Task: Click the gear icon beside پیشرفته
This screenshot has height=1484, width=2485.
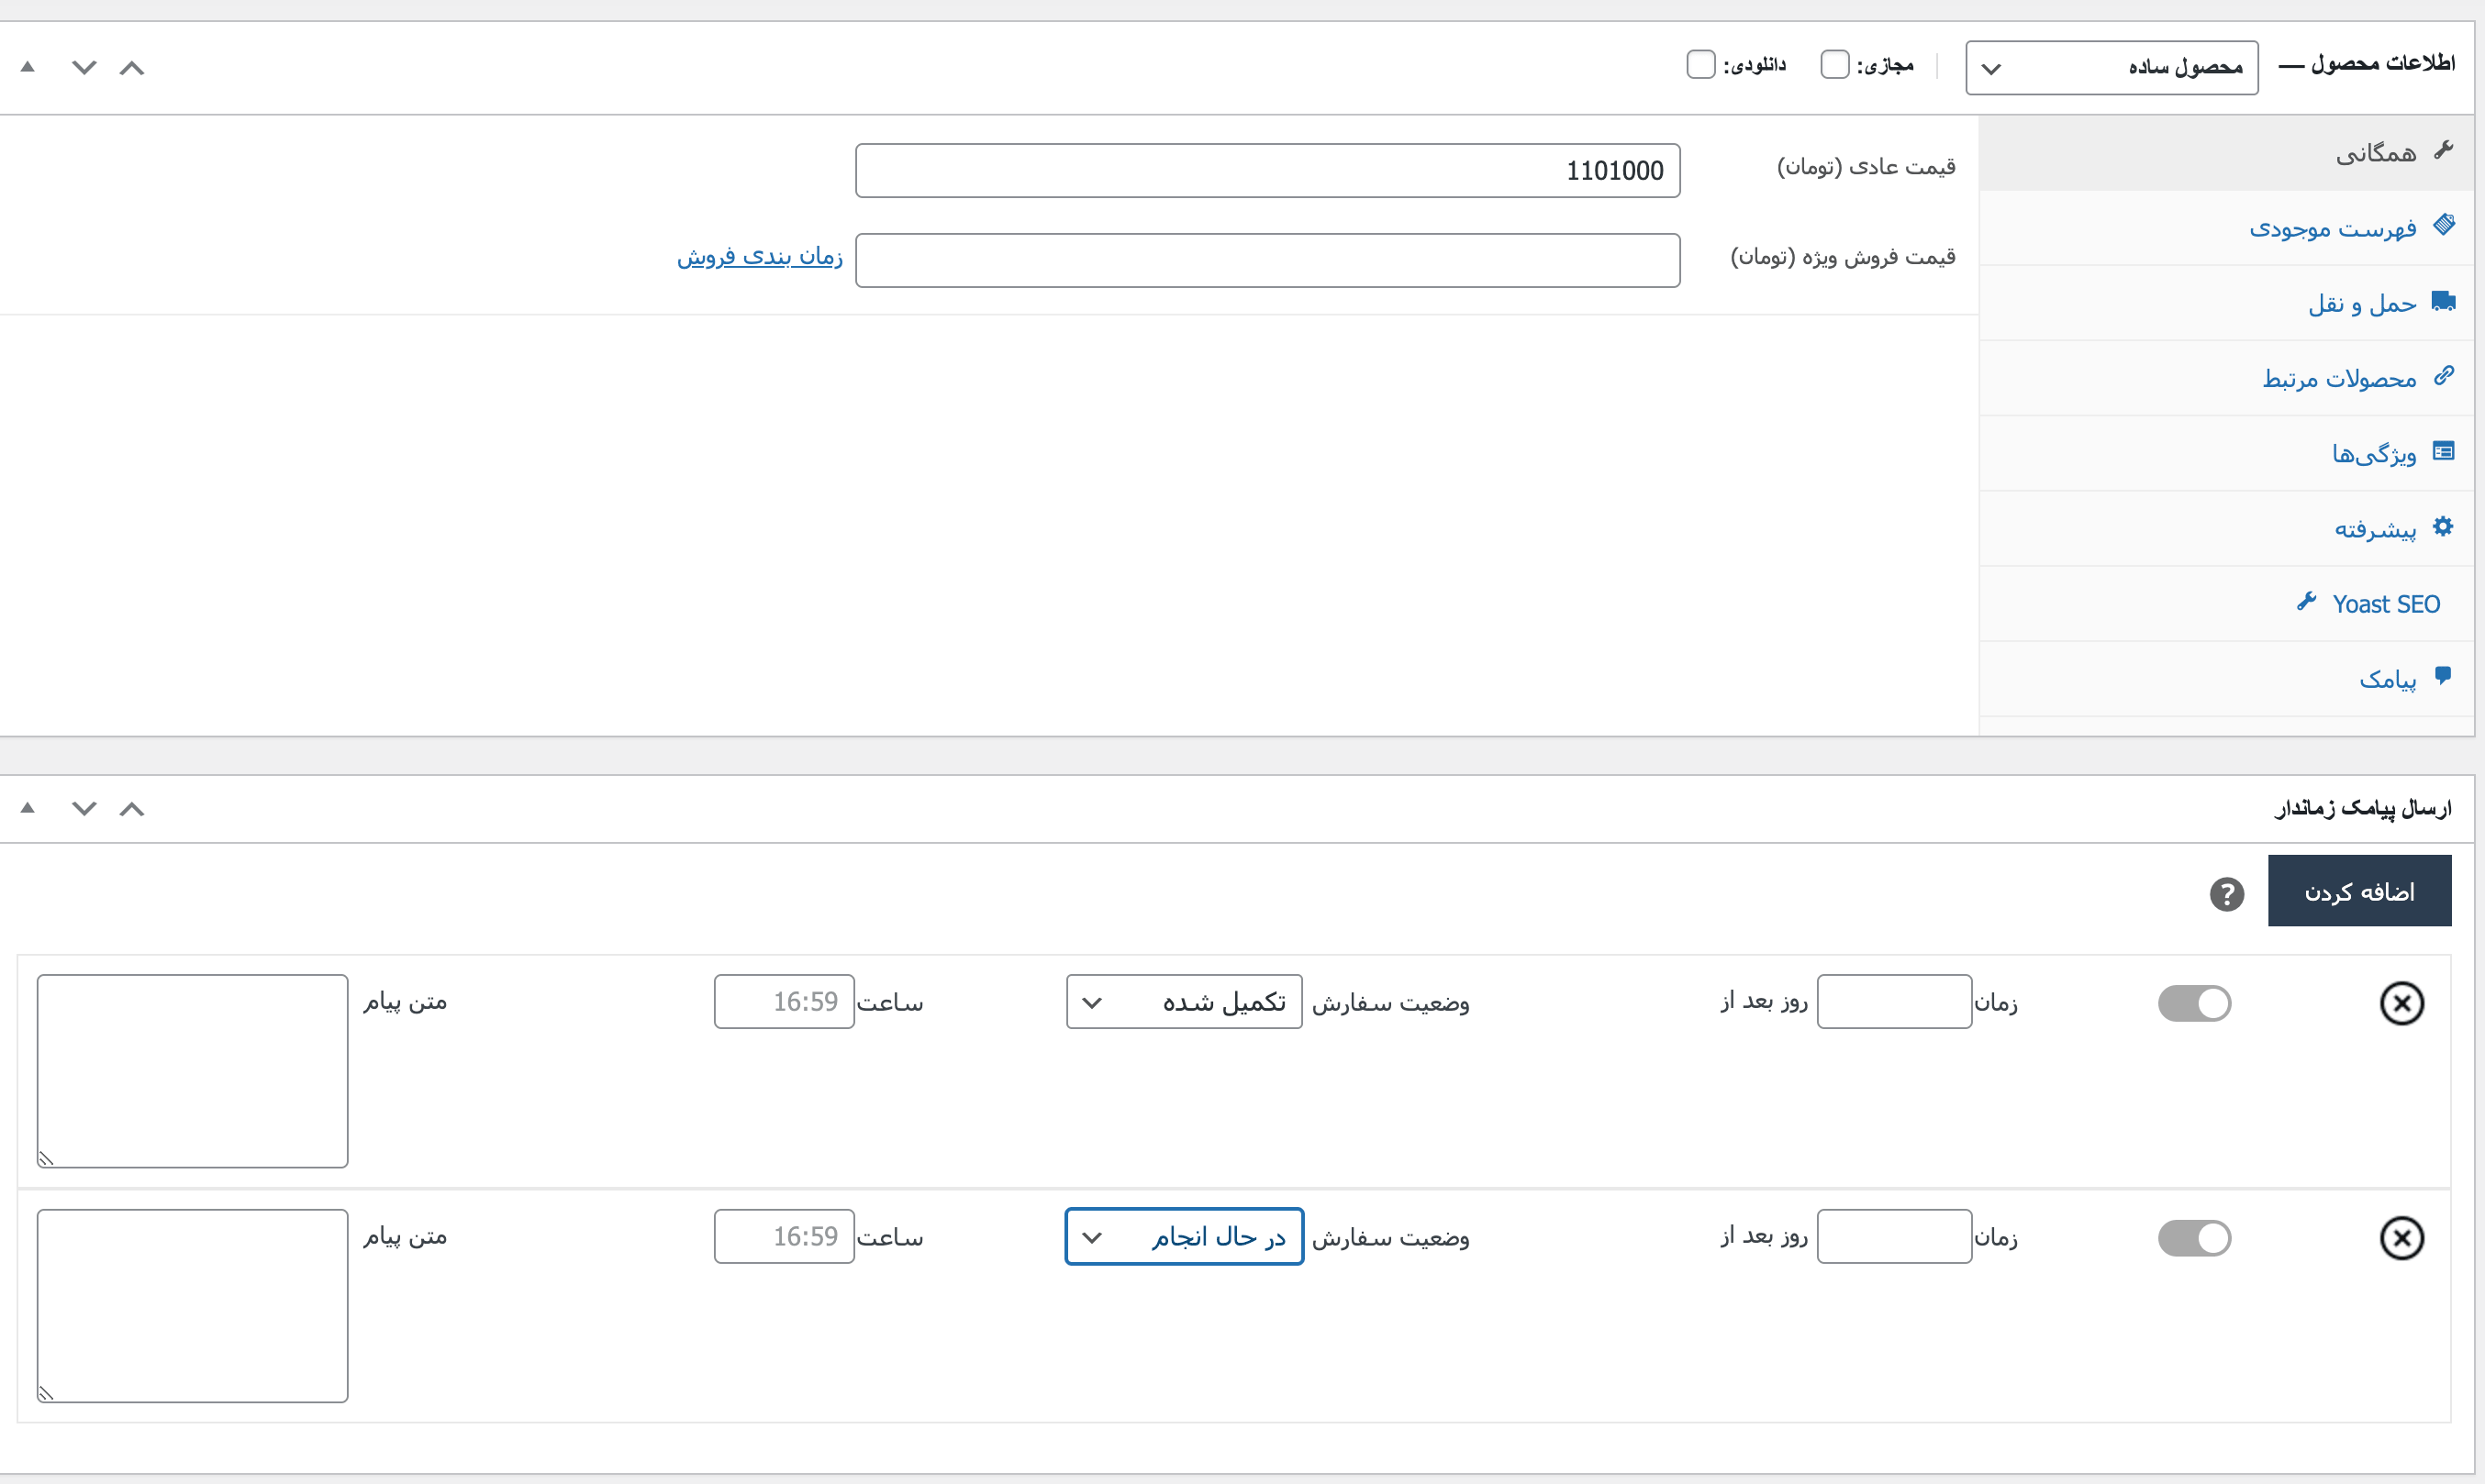Action: 2444,526
